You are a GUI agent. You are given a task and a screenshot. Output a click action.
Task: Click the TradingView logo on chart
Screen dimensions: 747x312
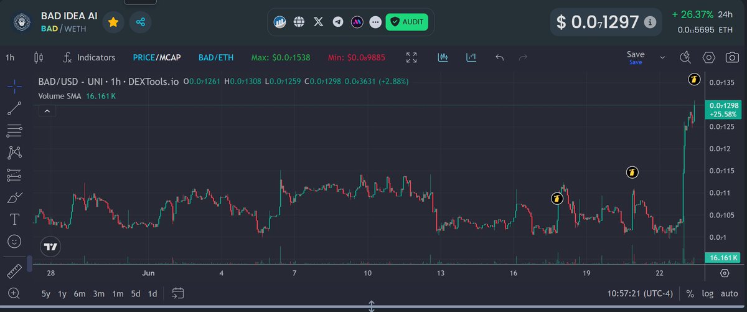tap(51, 247)
